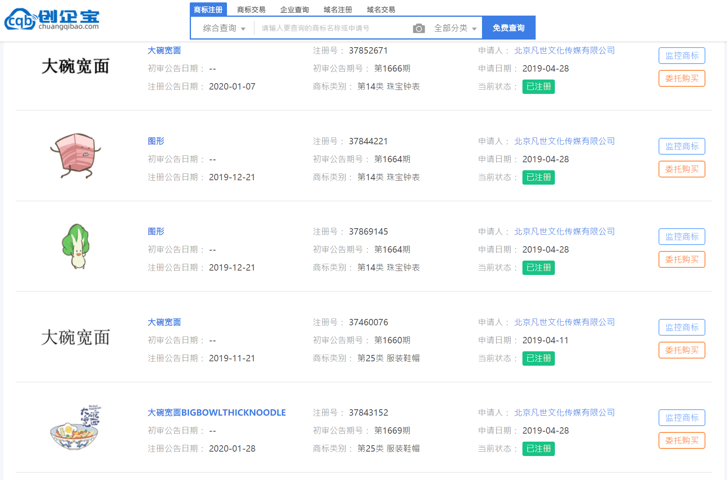
Task: Select the date 2019-11-21
Action: click(232, 358)
